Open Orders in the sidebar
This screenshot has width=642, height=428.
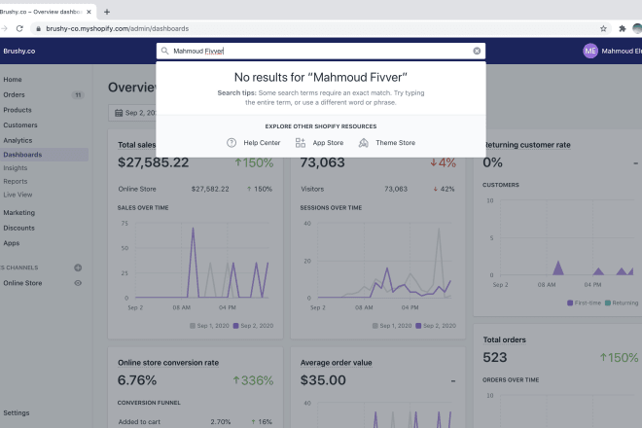pyautogui.click(x=15, y=94)
